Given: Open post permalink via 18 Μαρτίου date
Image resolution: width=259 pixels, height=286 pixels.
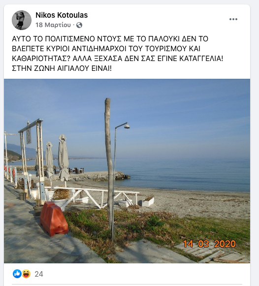Looking at the screenshot, I should 53,25.
